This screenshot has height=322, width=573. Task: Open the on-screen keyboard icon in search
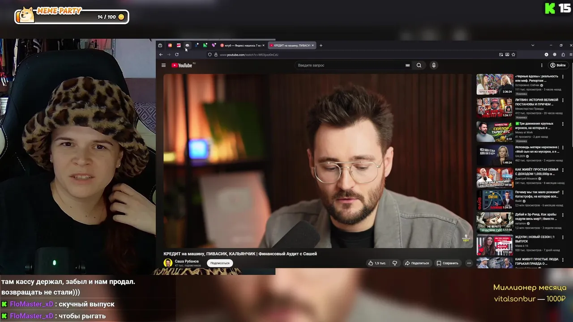coord(407,65)
